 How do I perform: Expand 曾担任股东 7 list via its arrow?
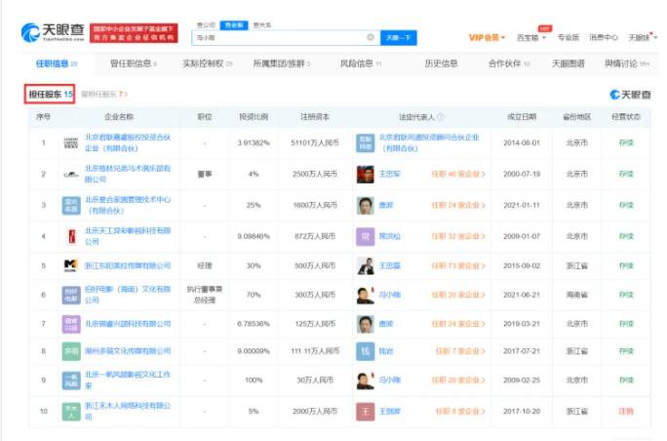coord(126,94)
